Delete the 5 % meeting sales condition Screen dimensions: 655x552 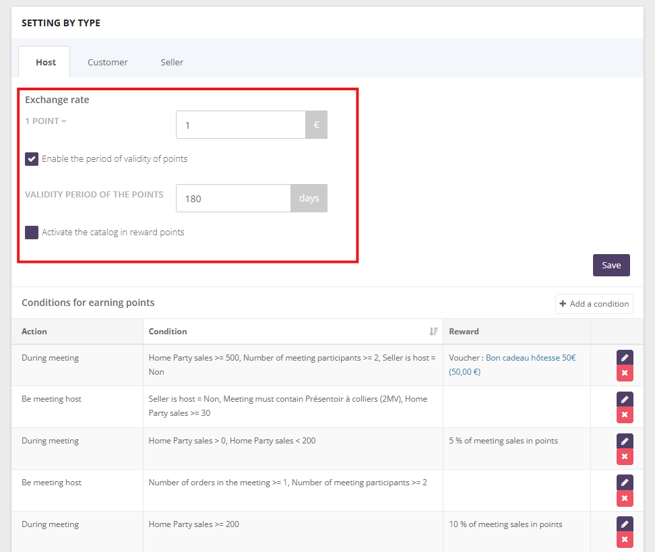coord(624,457)
